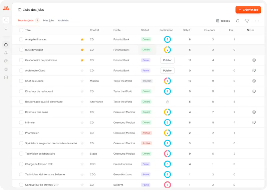The height and width of the screenshot is (190, 267).
Task: Open the three-dot more options menu
Action: point(257,21)
